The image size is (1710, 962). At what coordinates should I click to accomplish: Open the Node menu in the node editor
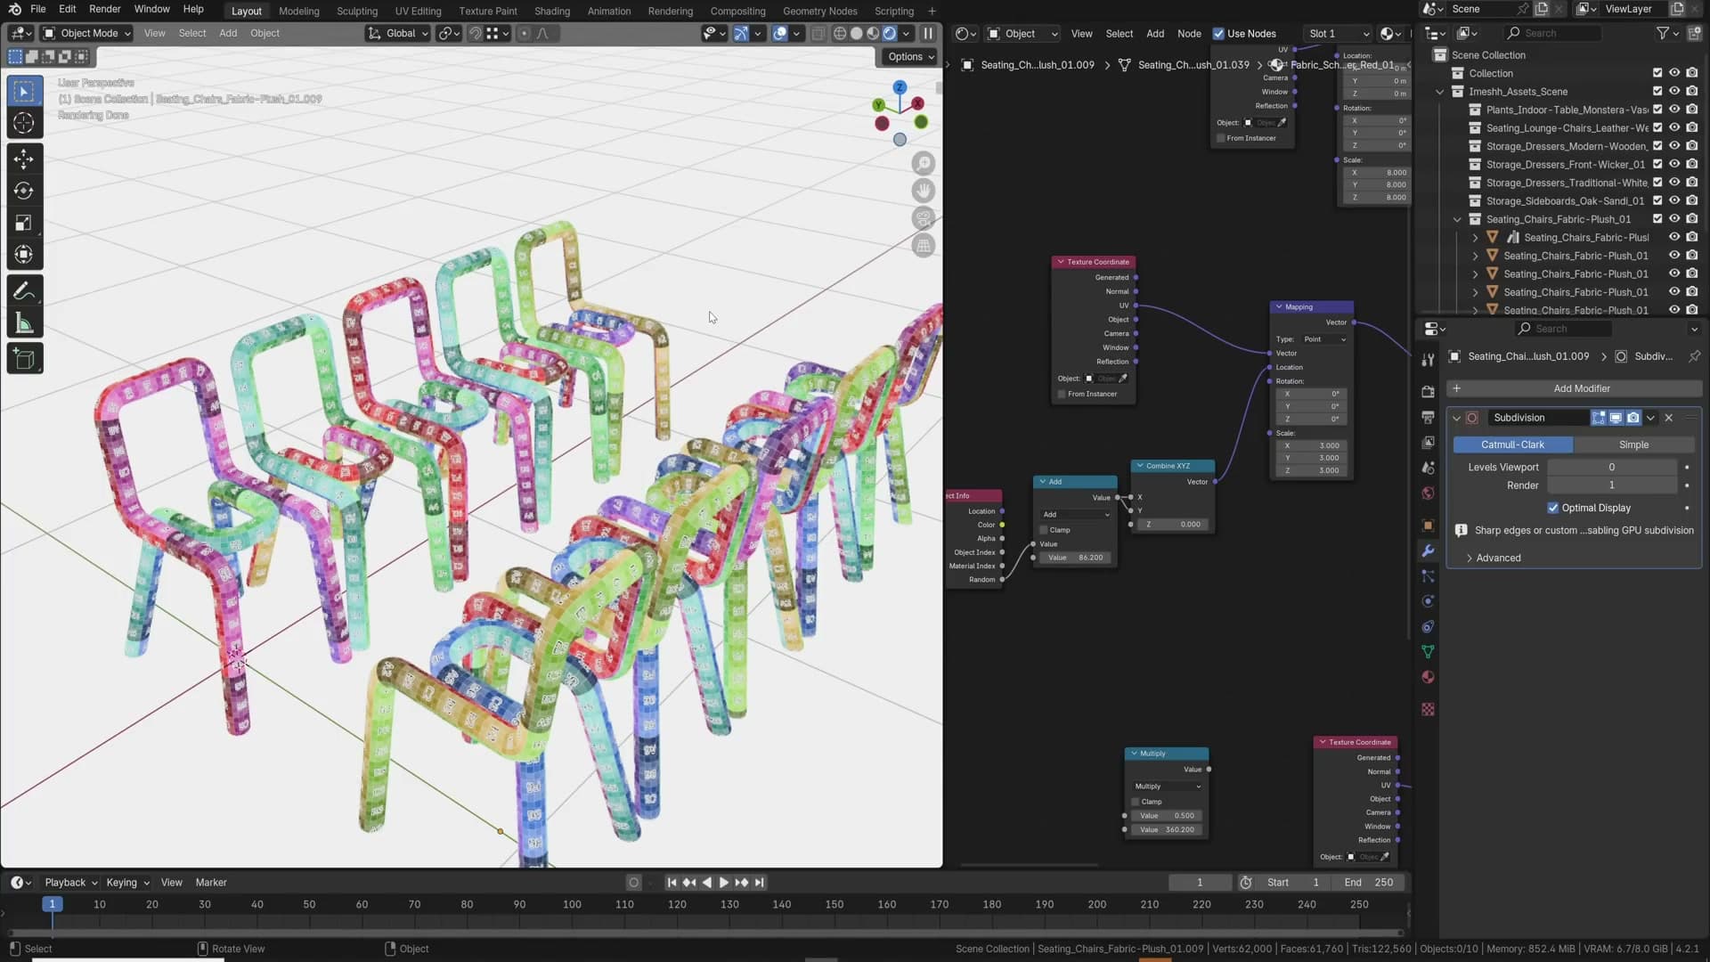coord(1189,34)
